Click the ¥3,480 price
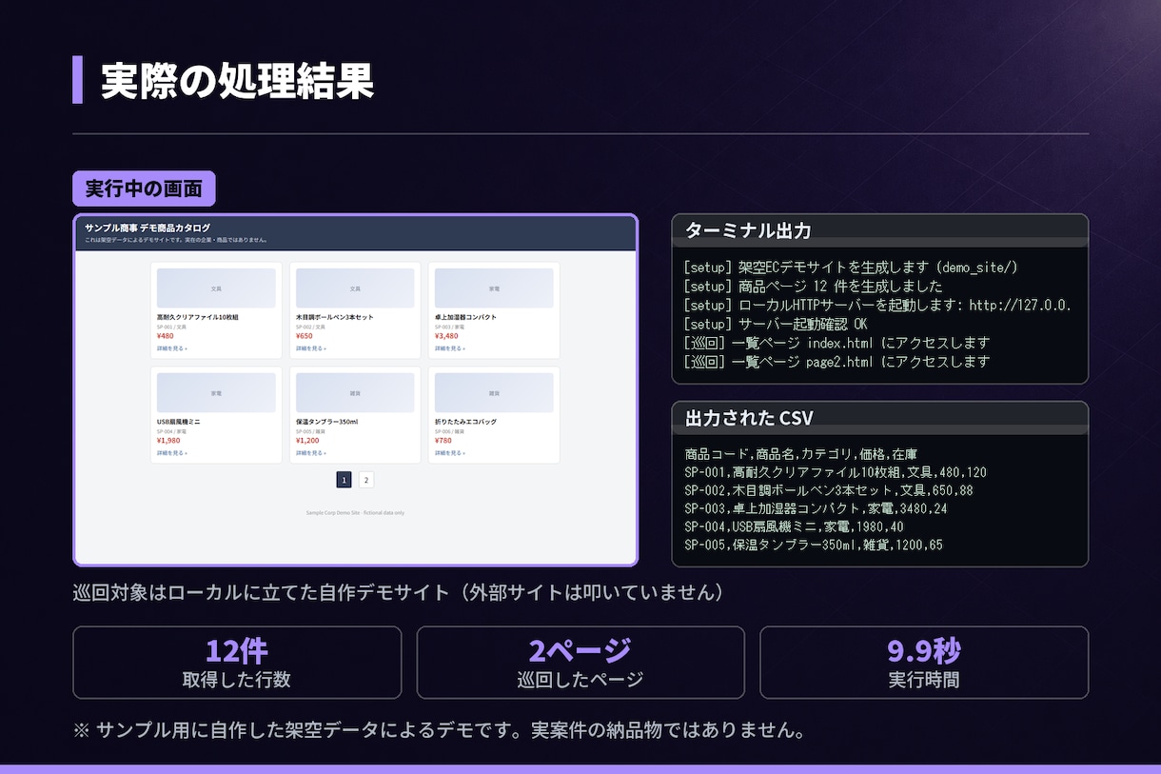Viewport: 1161px width, 774px height. (x=446, y=336)
